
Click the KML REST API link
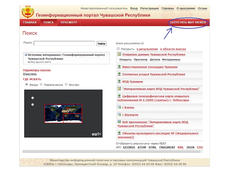tap(181, 147)
